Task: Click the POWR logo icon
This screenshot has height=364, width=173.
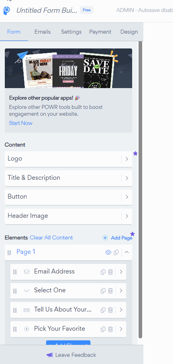Action: pyautogui.click(x=7, y=10)
